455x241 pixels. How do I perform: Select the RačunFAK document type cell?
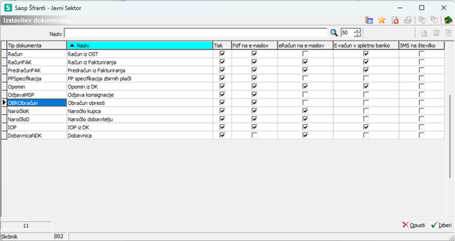coord(37,62)
